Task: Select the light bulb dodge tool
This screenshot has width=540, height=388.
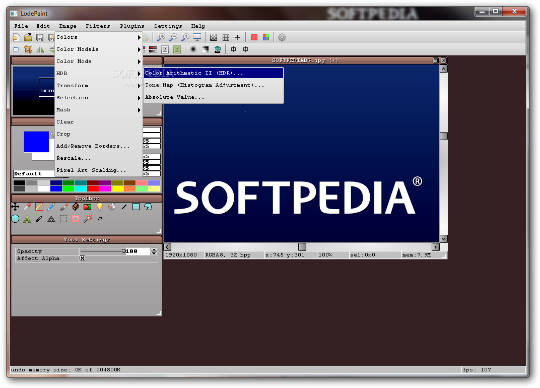Action: pyautogui.click(x=100, y=207)
